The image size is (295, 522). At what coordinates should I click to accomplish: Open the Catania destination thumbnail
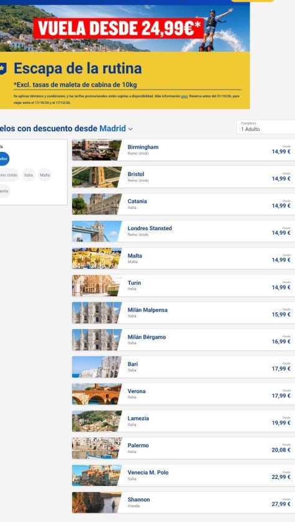click(97, 205)
